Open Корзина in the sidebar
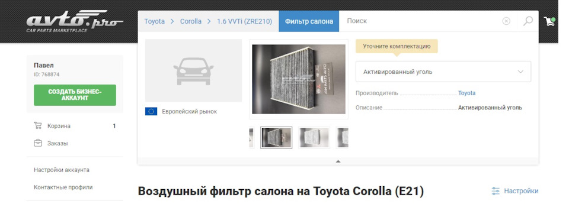The height and width of the screenshot is (214, 569). [x=59, y=126]
